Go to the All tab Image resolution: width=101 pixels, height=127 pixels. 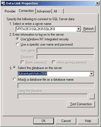pyautogui.click(x=58, y=11)
